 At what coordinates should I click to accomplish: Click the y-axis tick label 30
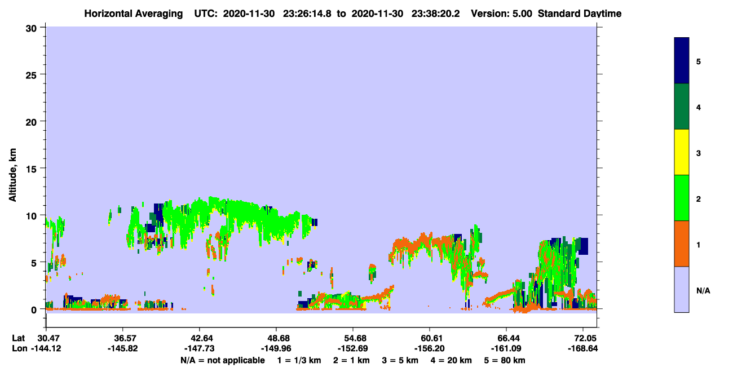click(x=33, y=28)
